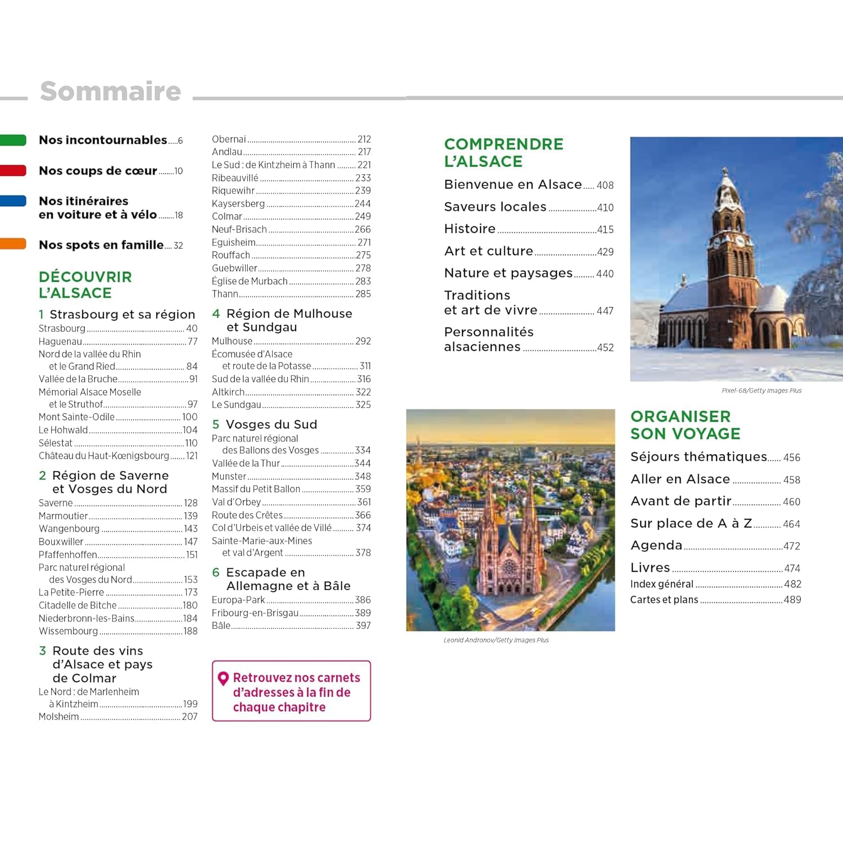Select the Sommaire page title
This screenshot has height=843, width=843.
point(111,92)
